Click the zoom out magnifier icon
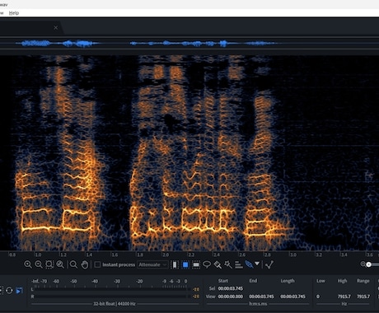This screenshot has height=313, width=379. [x=39, y=264]
